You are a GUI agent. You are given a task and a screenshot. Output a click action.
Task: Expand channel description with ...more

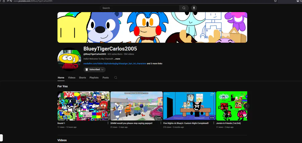pyautogui.click(x=117, y=59)
